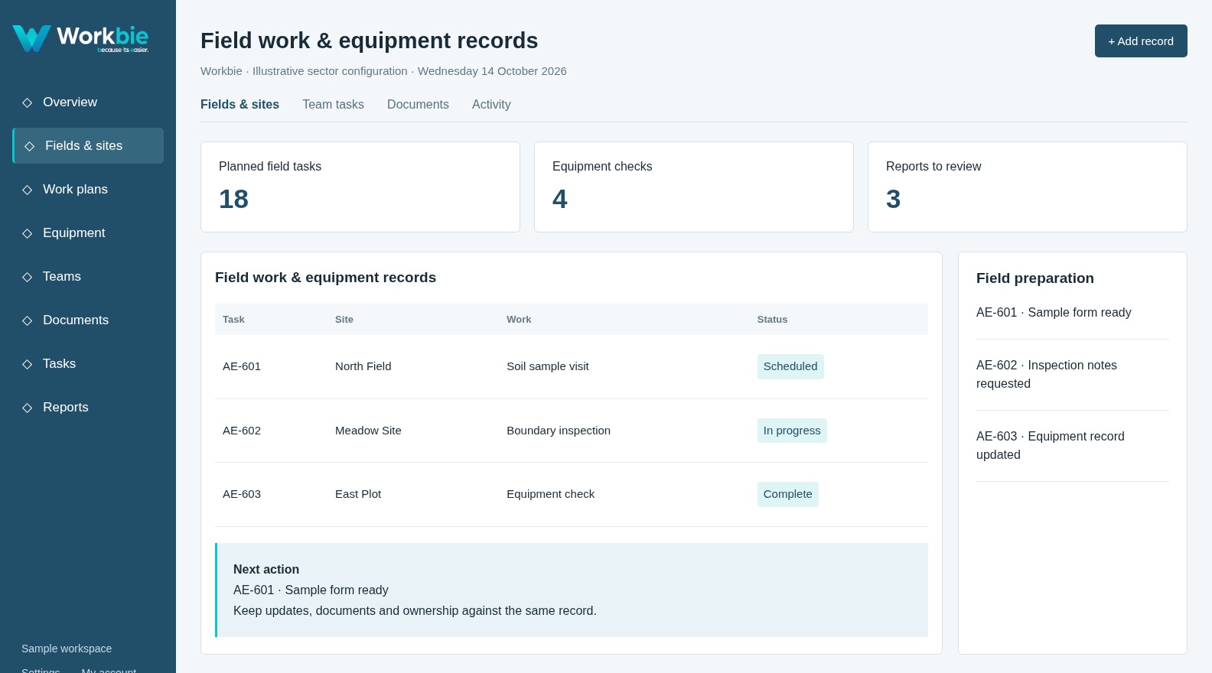
Task: Click the In progress status badge
Action: pyautogui.click(x=792, y=431)
